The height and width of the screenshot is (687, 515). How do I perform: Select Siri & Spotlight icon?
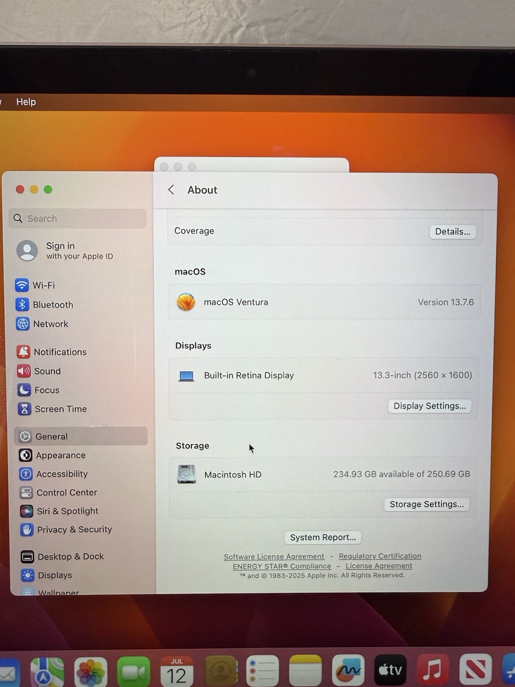pyautogui.click(x=27, y=511)
